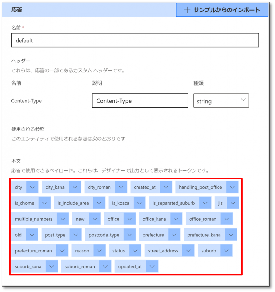The image size is (275, 292).
Task: Open the handling_post_office token chevron
Action: [232, 187]
